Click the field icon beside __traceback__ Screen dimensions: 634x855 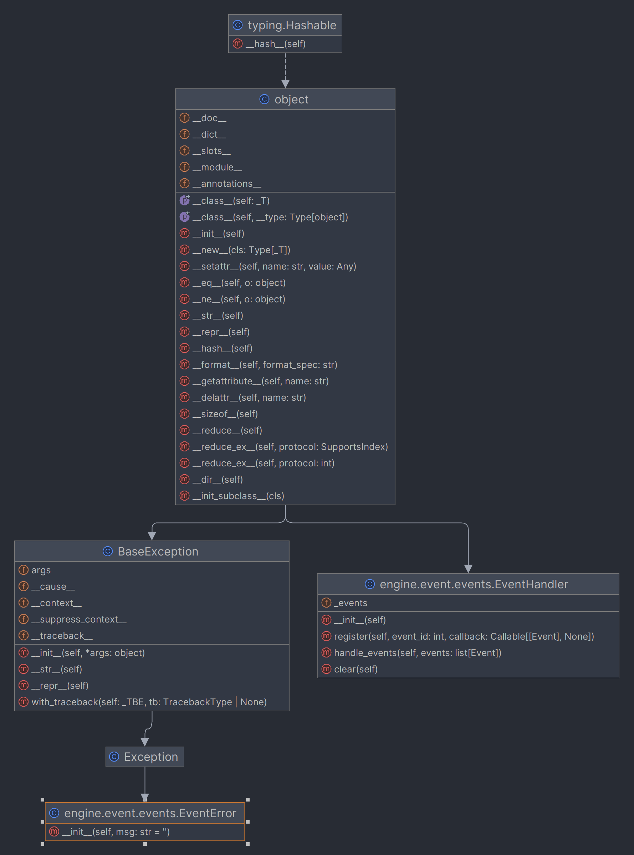pos(24,635)
